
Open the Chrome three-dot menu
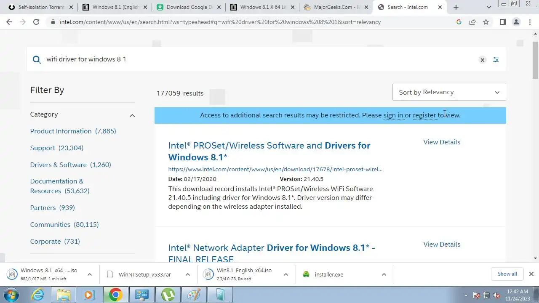coord(529,22)
